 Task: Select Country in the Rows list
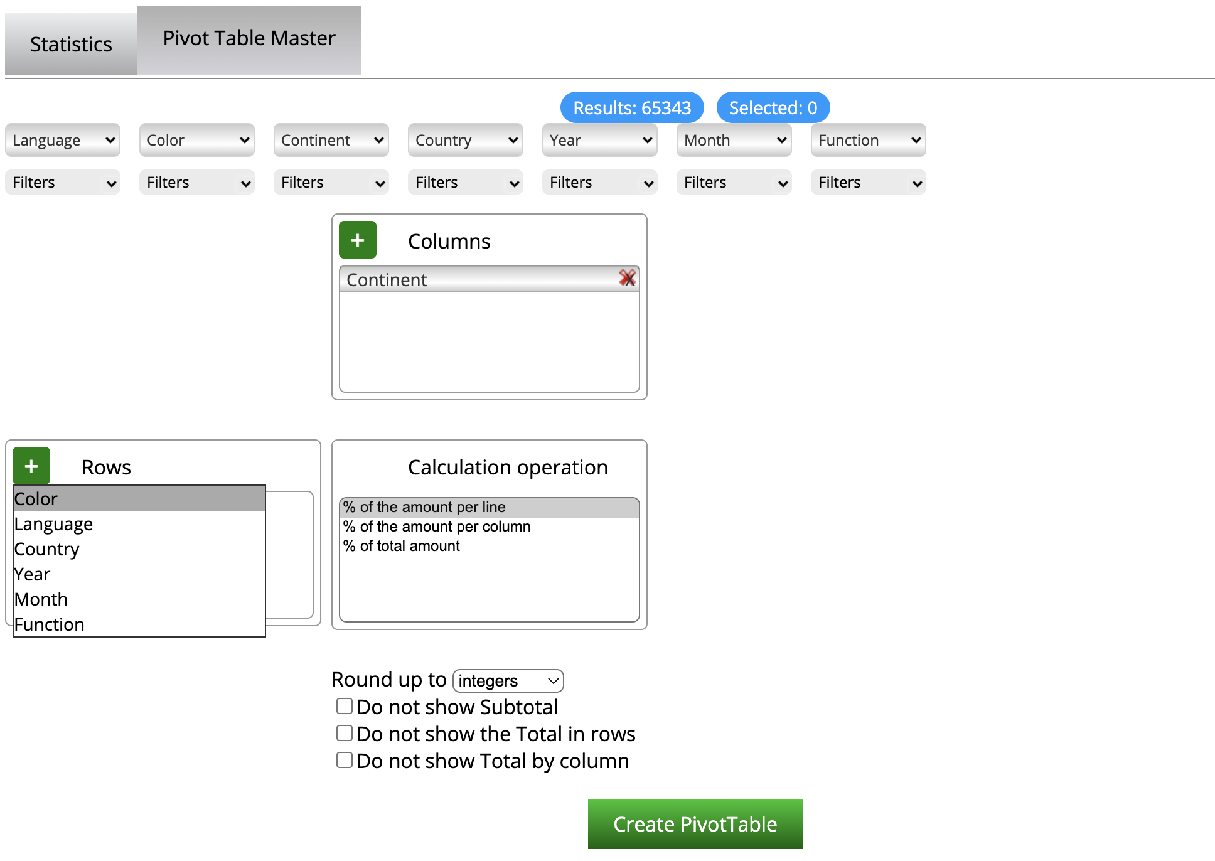click(x=139, y=548)
